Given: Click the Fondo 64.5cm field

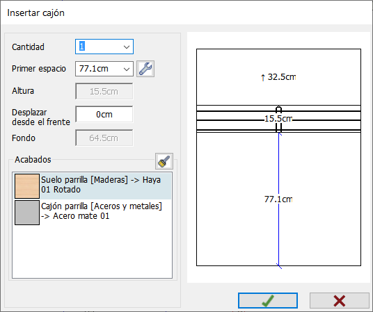Looking at the screenshot, I should (x=104, y=138).
